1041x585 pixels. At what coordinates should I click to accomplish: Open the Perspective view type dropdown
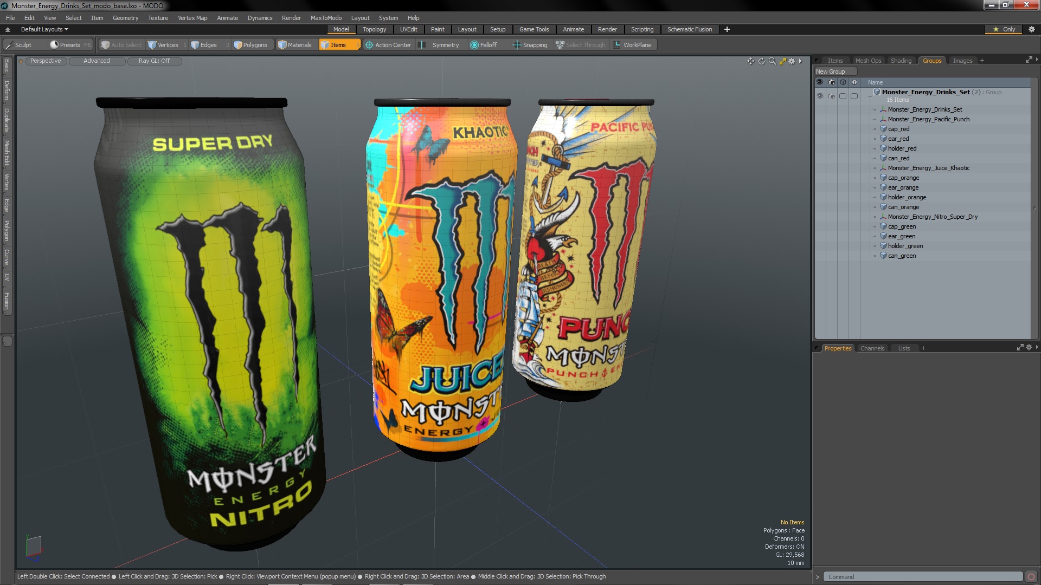point(46,61)
